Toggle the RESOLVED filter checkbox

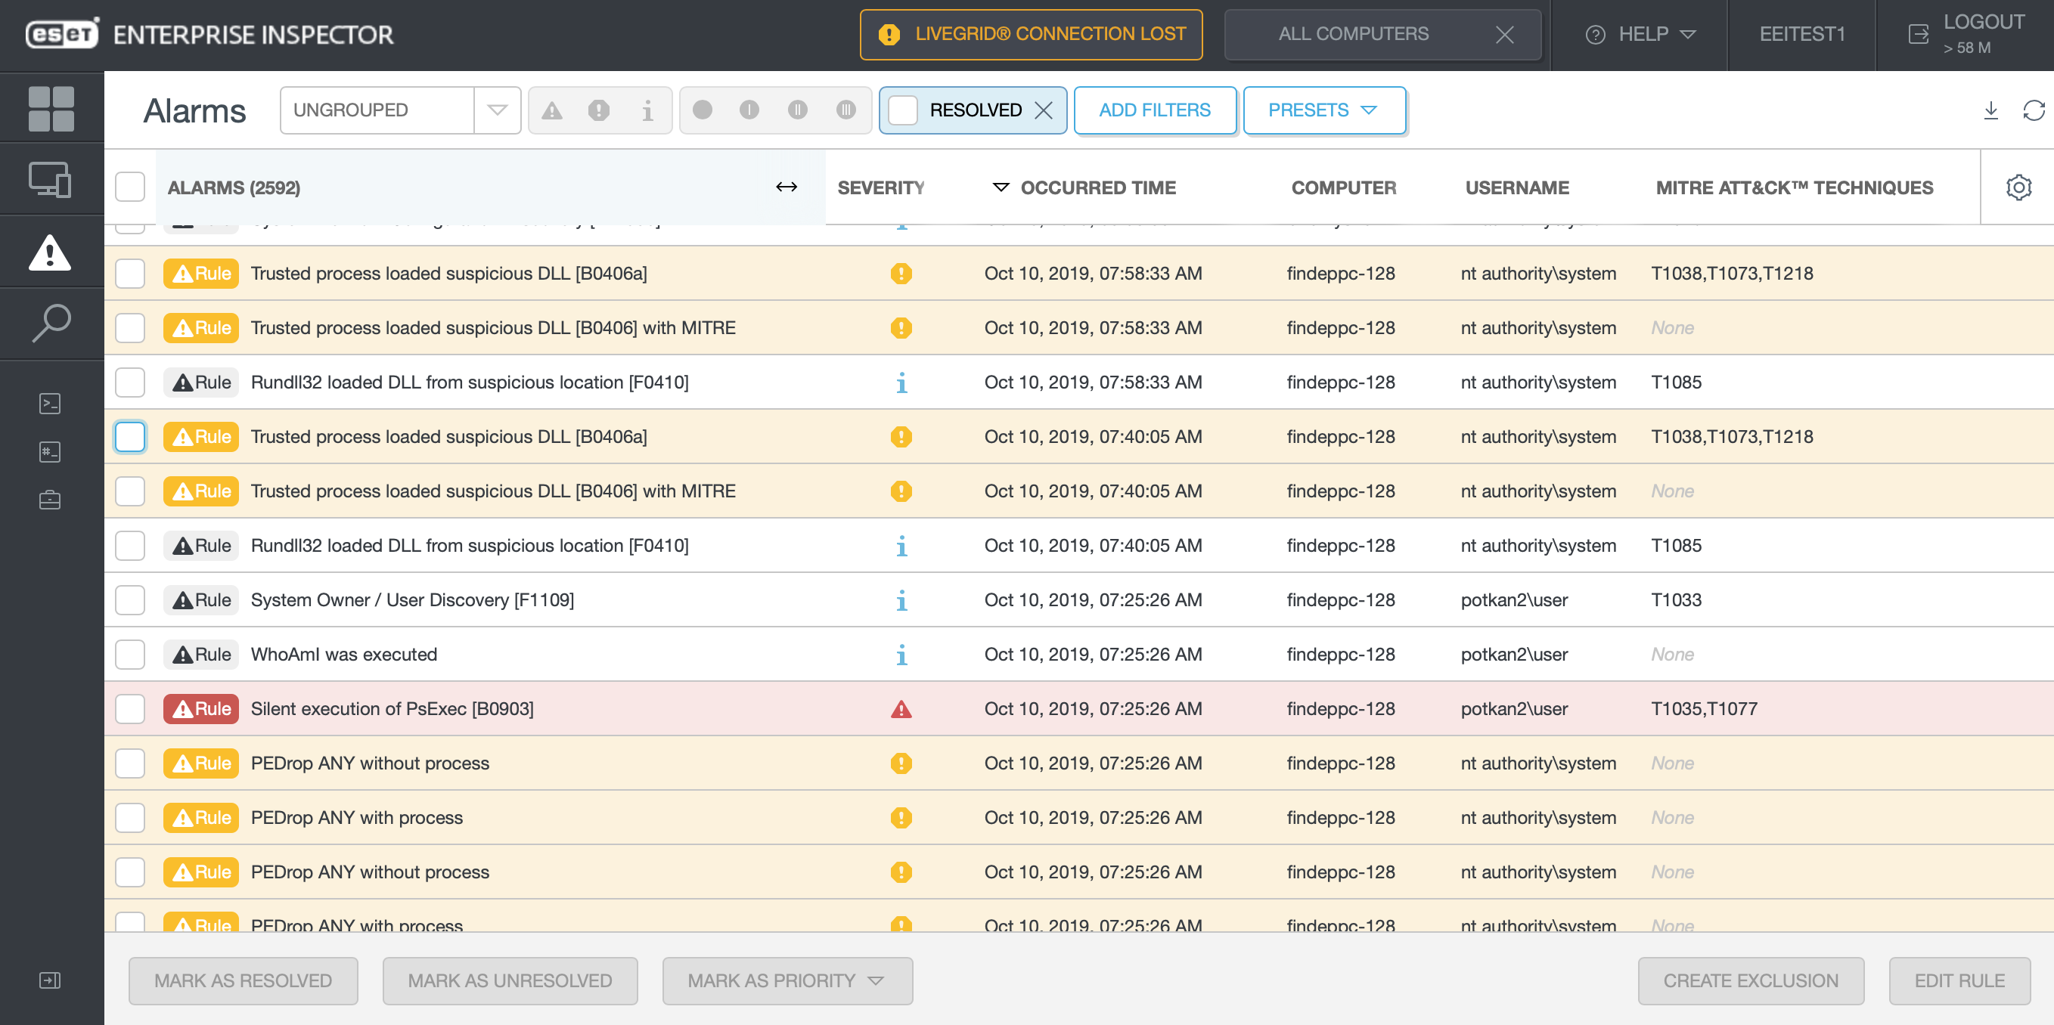pos(903,110)
